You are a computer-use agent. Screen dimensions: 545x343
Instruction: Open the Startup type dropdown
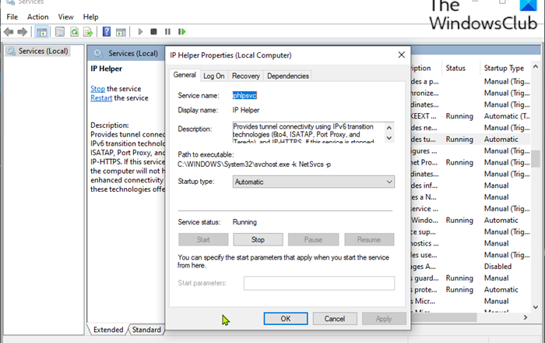click(314, 182)
